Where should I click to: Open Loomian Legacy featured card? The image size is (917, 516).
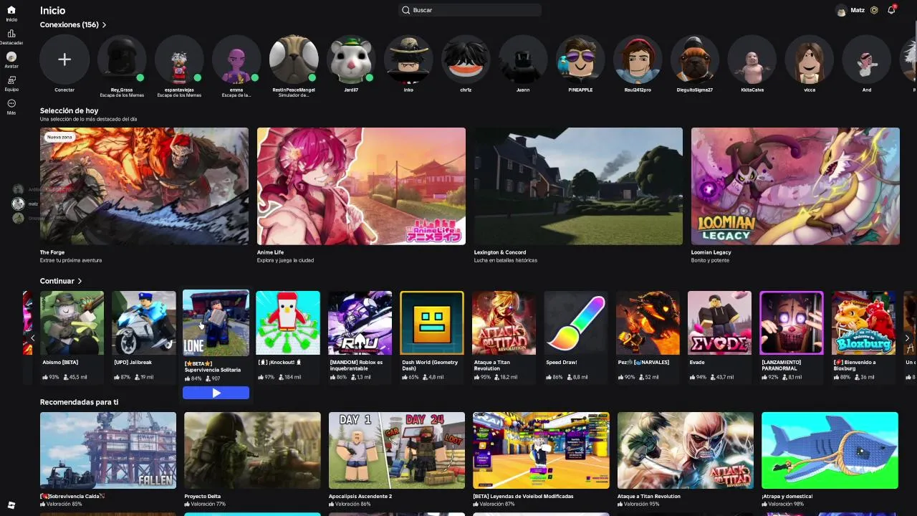(795, 186)
